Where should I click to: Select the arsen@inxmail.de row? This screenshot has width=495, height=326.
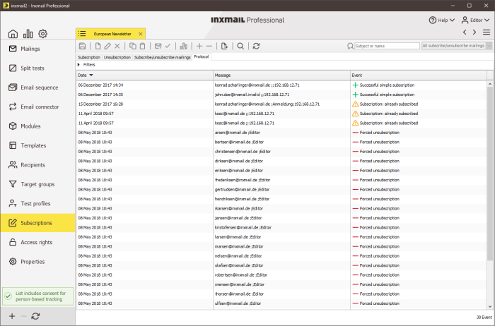tap(281, 133)
